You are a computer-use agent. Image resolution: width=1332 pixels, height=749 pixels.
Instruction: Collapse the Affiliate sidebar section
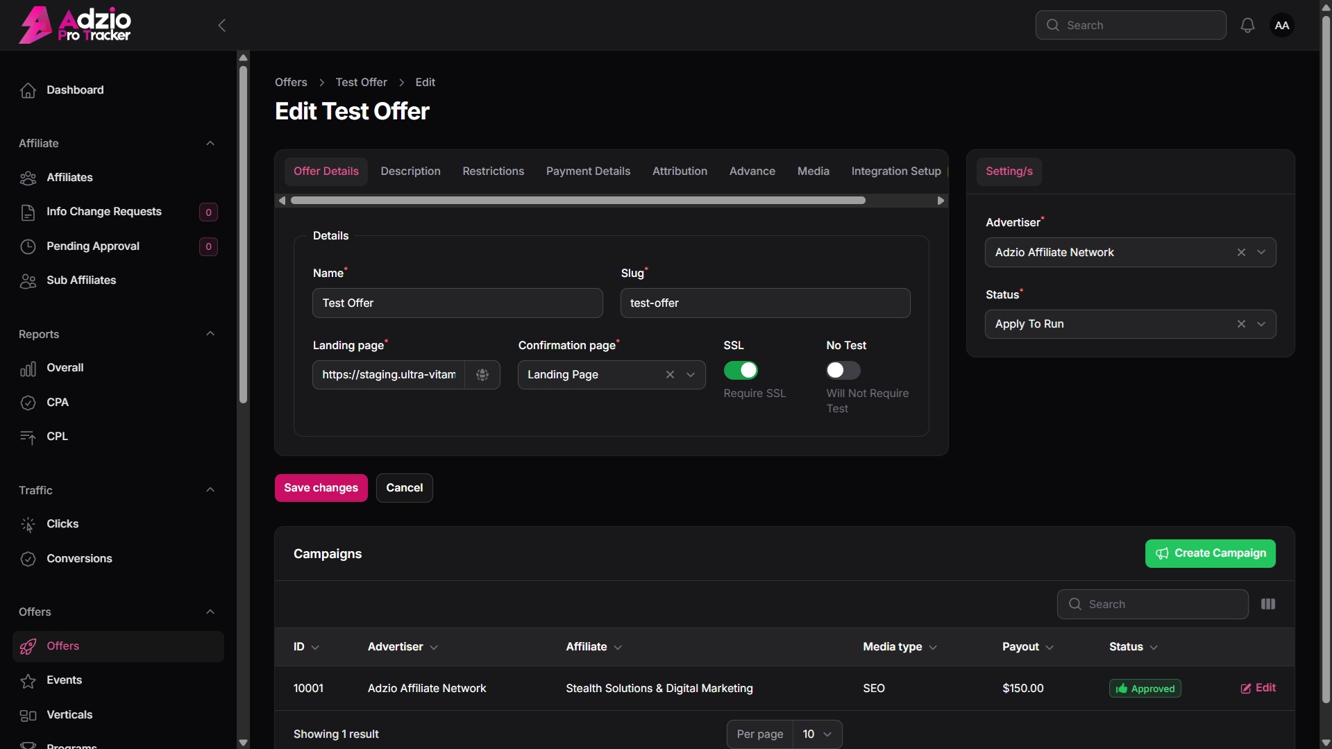click(x=210, y=144)
